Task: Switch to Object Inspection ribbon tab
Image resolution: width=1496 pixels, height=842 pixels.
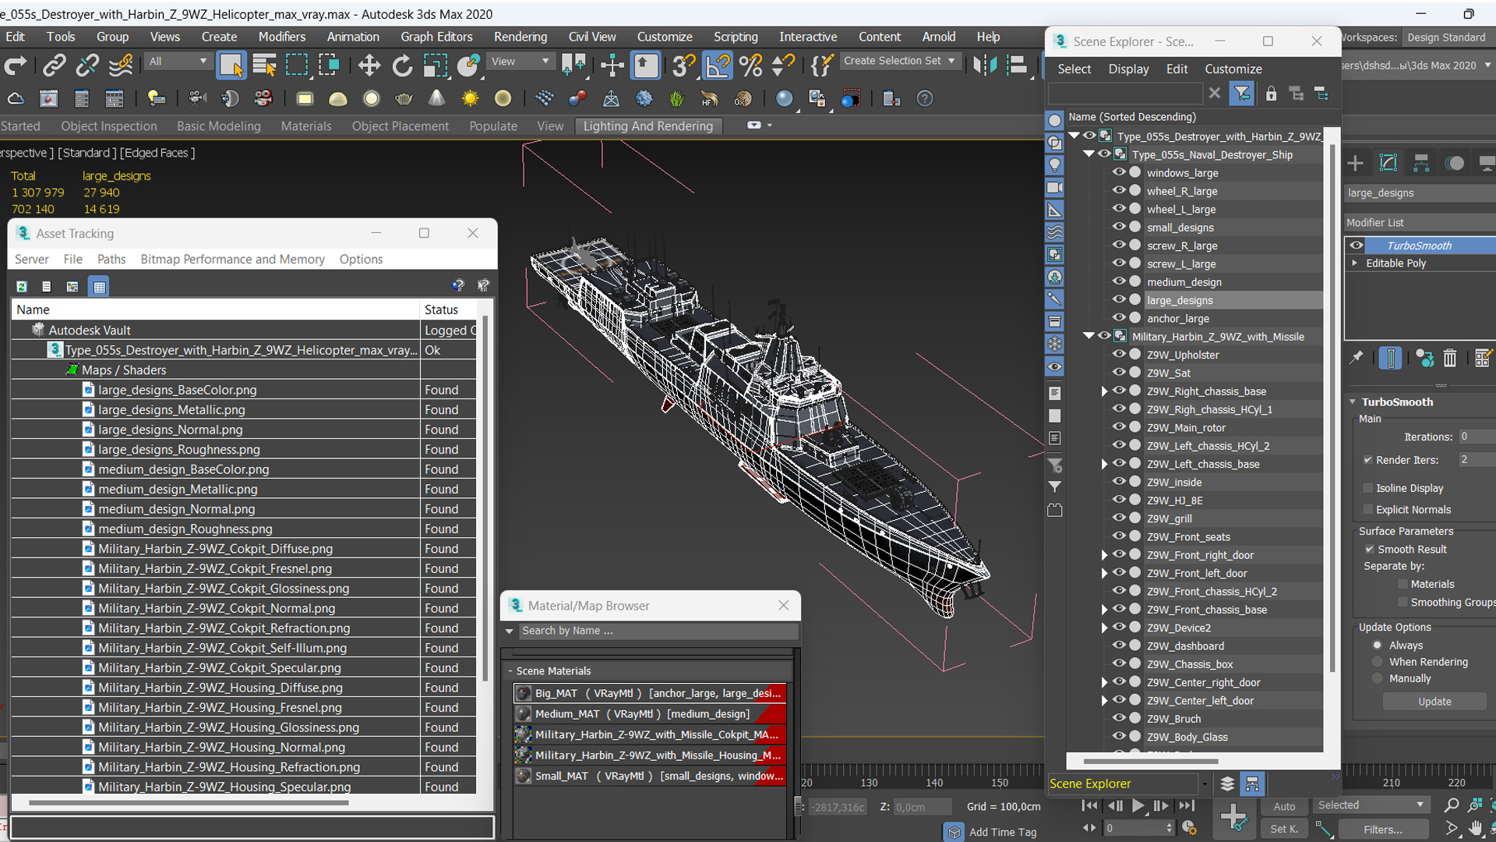Action: pos(109,126)
